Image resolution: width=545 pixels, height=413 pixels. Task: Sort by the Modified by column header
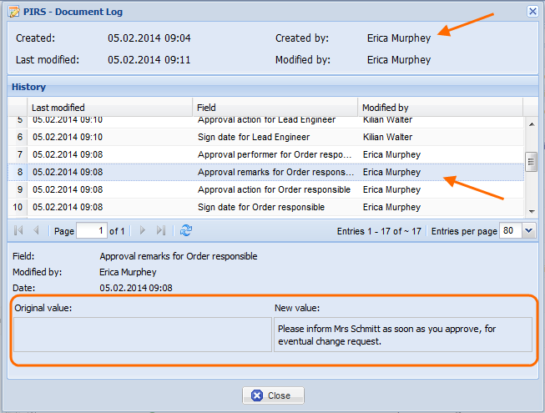[x=440, y=108]
